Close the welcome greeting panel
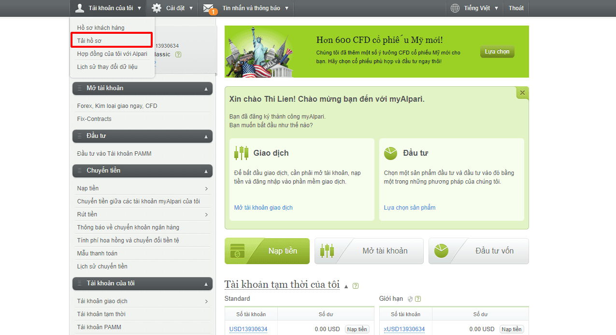Viewport: 616px width, 335px height. 522,93
